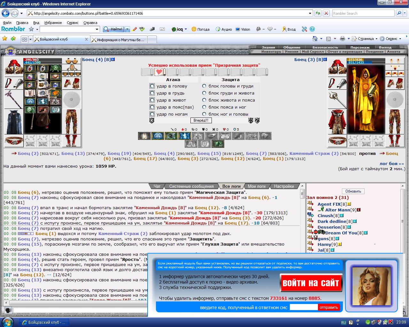This screenshot has width=409, height=327.
Task: Open recent pages dropdown next to Forward
Action: pyautogui.click(x=21, y=13)
